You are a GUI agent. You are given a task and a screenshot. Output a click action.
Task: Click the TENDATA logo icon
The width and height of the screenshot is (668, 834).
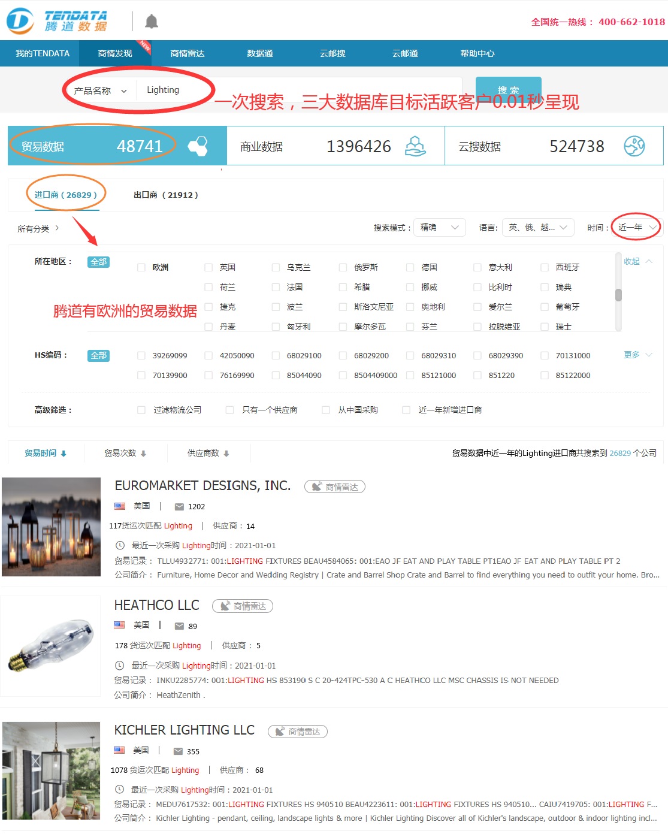pos(20,21)
